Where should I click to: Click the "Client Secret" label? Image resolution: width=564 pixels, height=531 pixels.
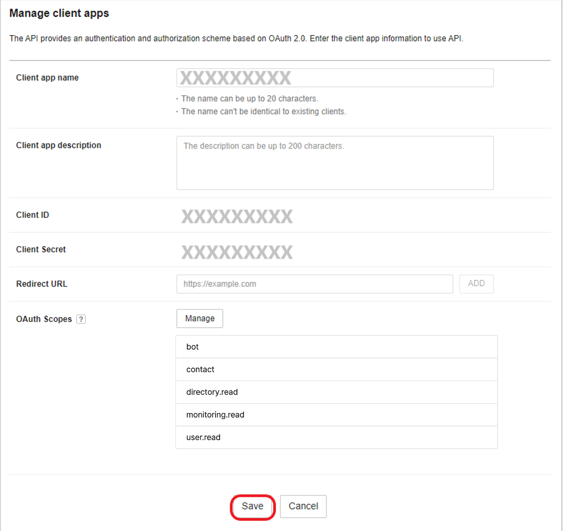tap(41, 250)
